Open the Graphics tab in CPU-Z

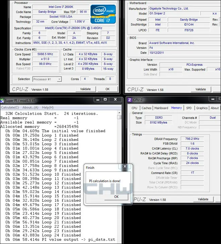tap(202, 108)
